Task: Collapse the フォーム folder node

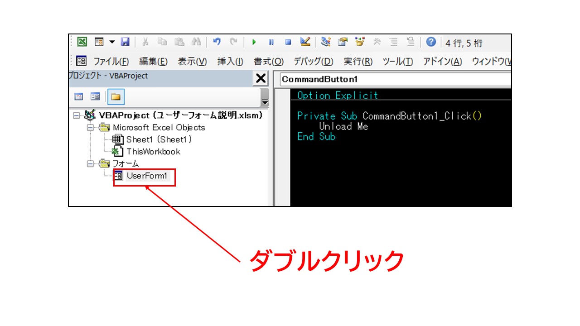Action: (x=90, y=163)
